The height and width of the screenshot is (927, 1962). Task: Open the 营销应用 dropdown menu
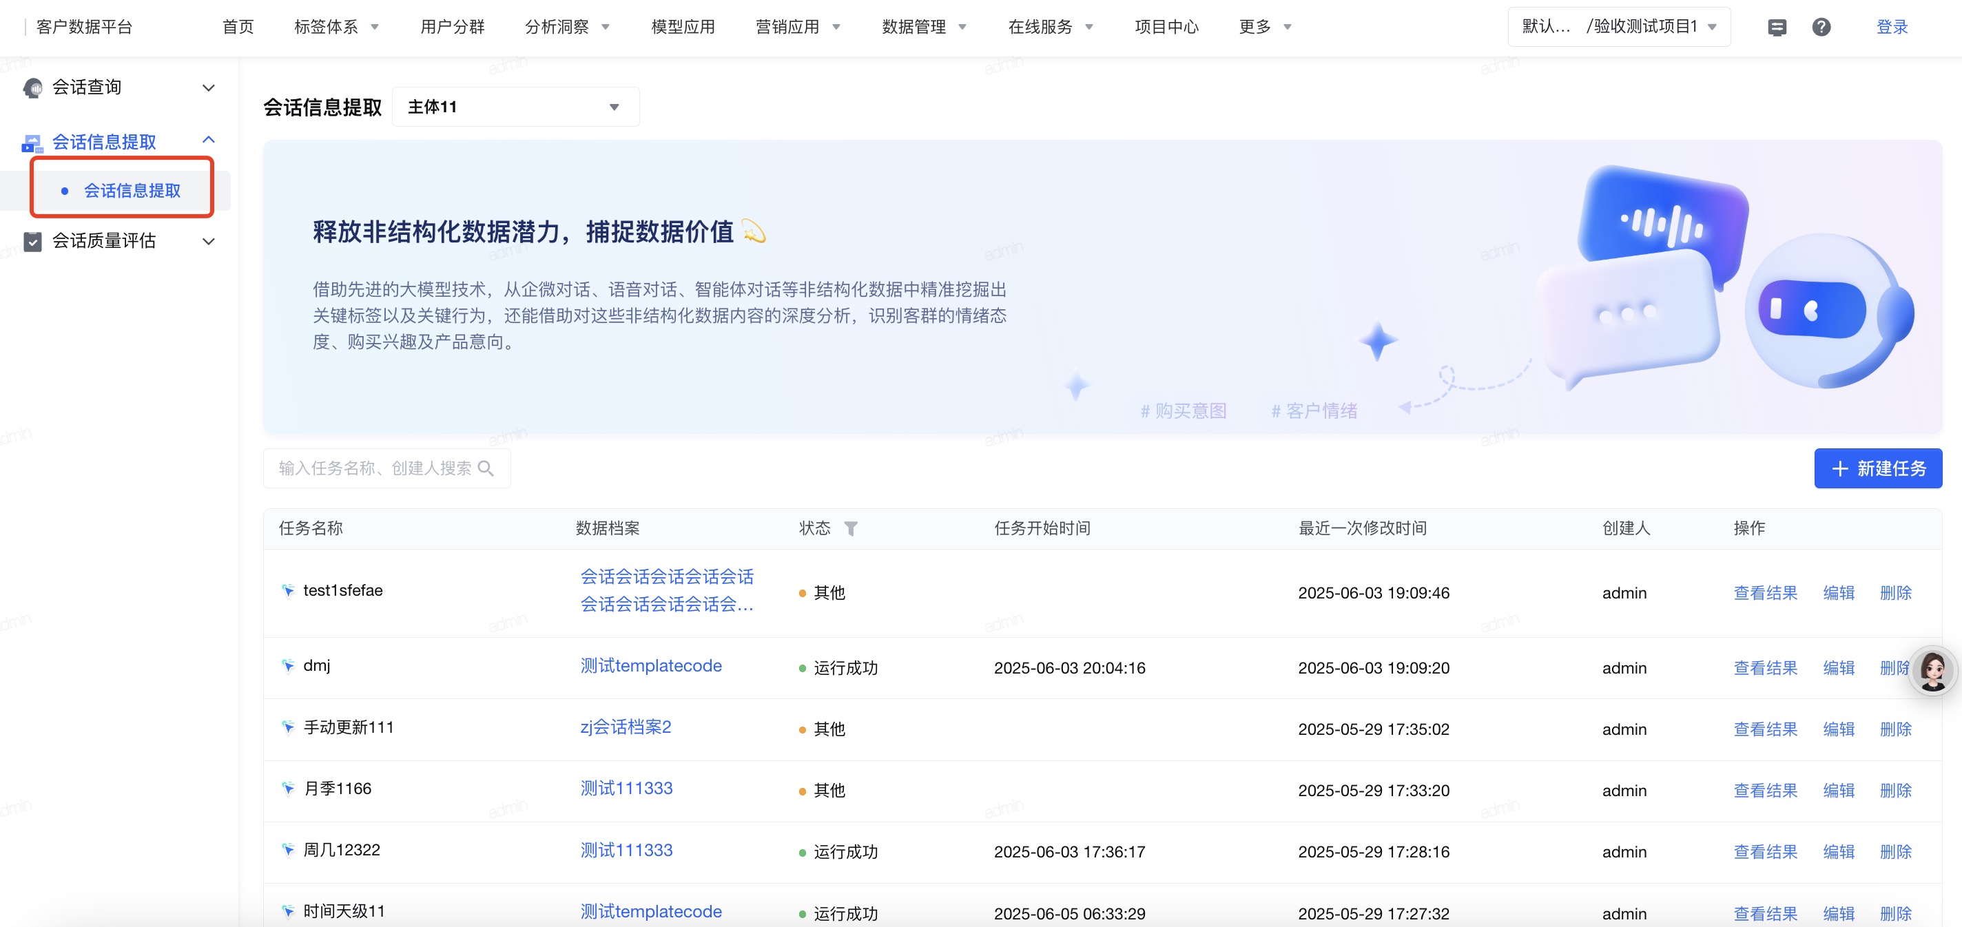(x=798, y=28)
